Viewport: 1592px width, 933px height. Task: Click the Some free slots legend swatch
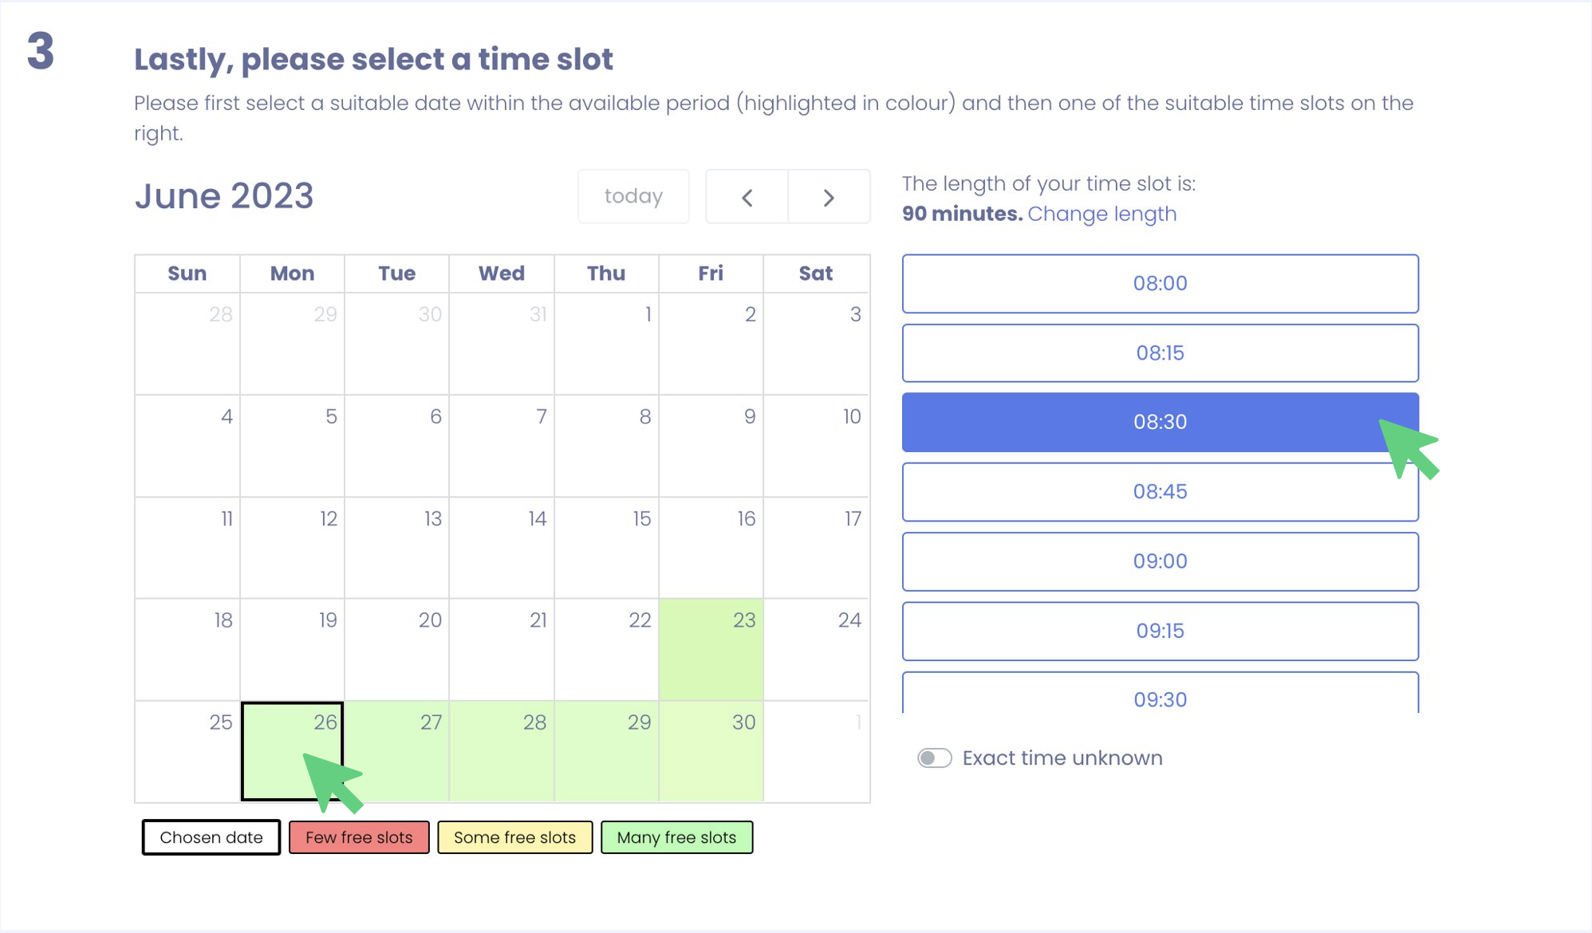[514, 837]
